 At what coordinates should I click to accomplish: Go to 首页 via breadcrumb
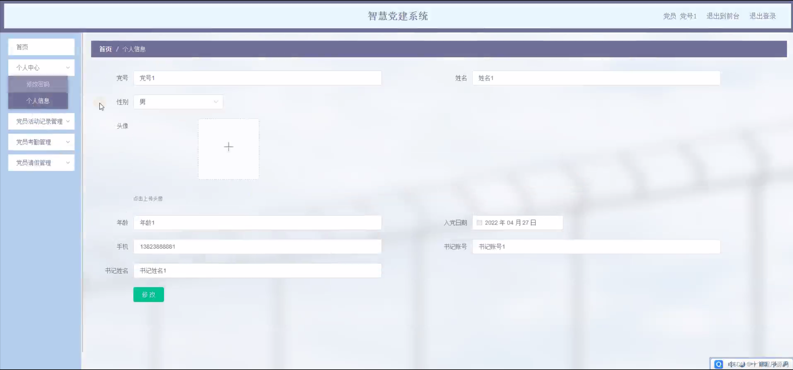(x=105, y=49)
